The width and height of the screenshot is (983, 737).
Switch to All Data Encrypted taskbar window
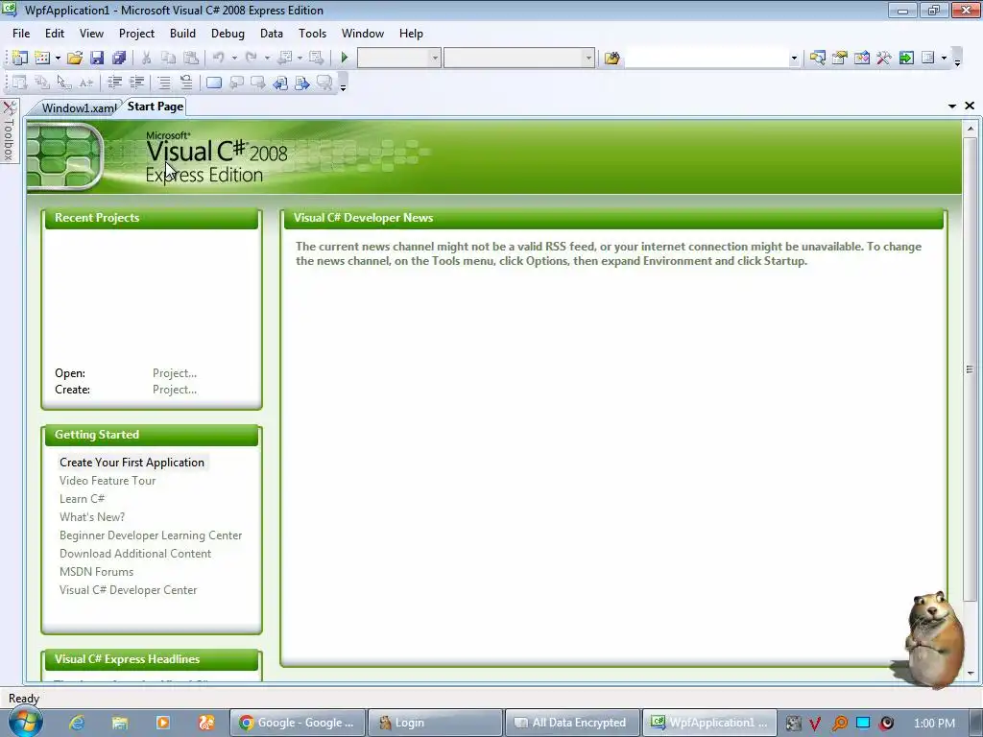572,723
